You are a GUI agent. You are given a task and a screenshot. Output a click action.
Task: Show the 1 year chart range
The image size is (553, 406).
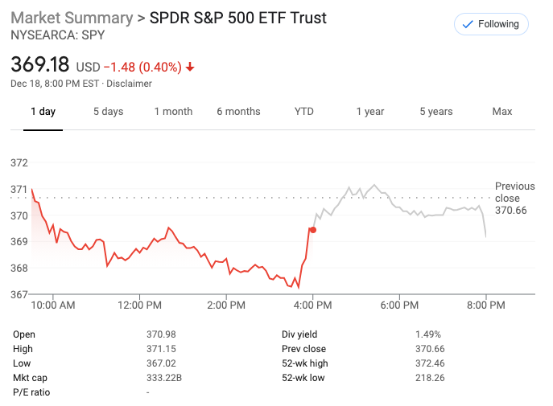370,112
